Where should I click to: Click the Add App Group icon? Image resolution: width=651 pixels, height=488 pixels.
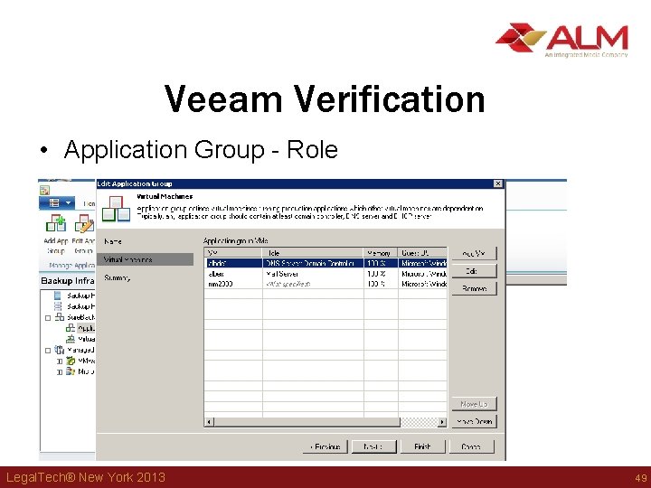pyautogui.click(x=56, y=223)
